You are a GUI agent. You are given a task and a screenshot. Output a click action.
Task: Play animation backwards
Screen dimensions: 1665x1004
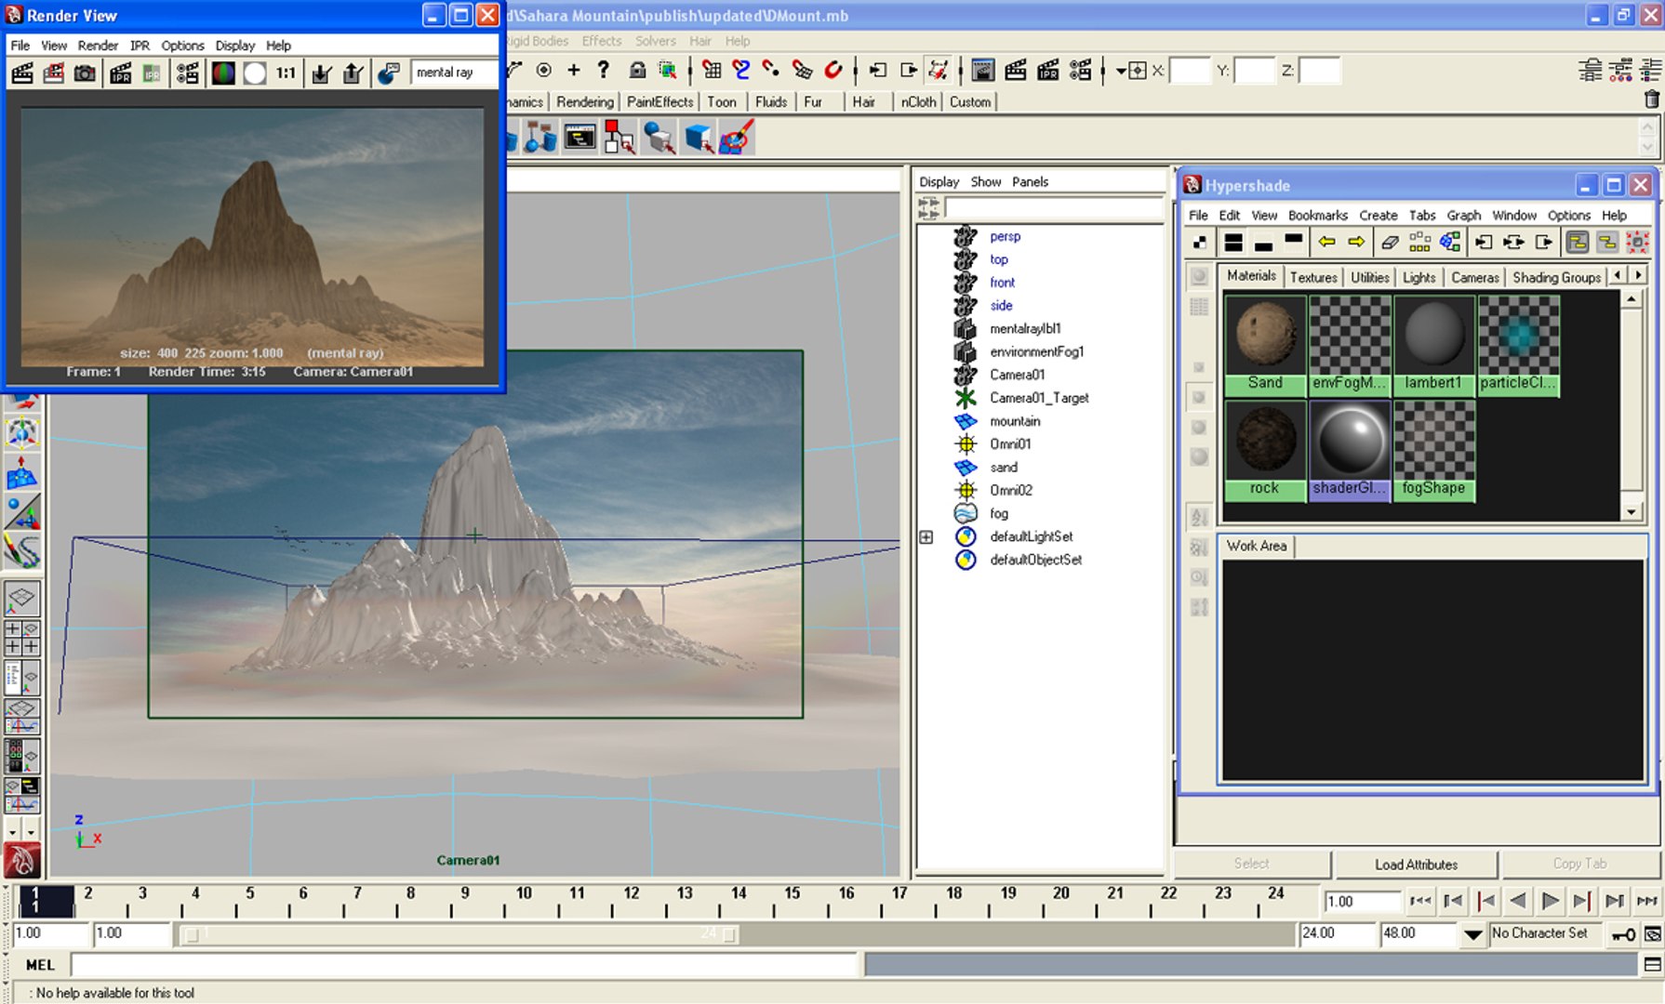(x=1518, y=901)
